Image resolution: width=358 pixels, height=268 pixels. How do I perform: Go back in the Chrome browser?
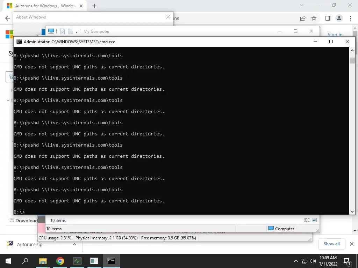pos(8,18)
